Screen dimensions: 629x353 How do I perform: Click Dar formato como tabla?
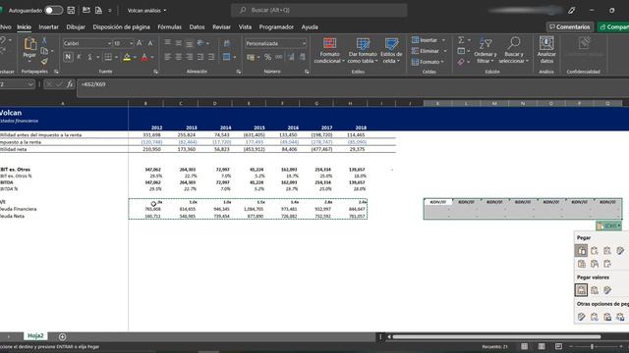coord(363,51)
